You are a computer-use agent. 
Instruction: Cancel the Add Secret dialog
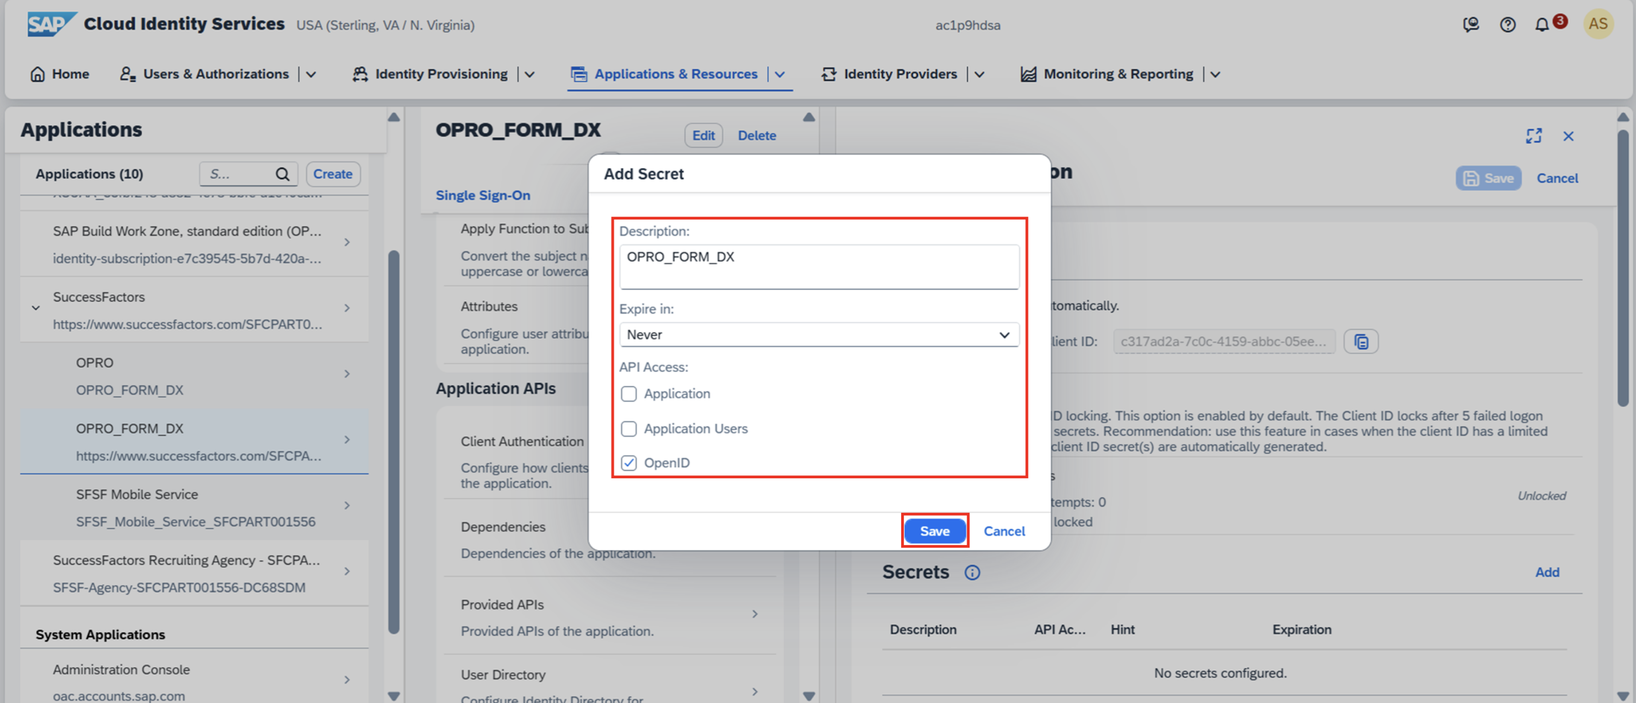(x=1004, y=531)
